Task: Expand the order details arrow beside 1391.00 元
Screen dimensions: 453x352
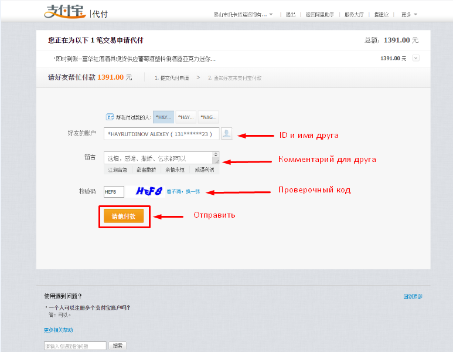Action: pyautogui.click(x=415, y=58)
